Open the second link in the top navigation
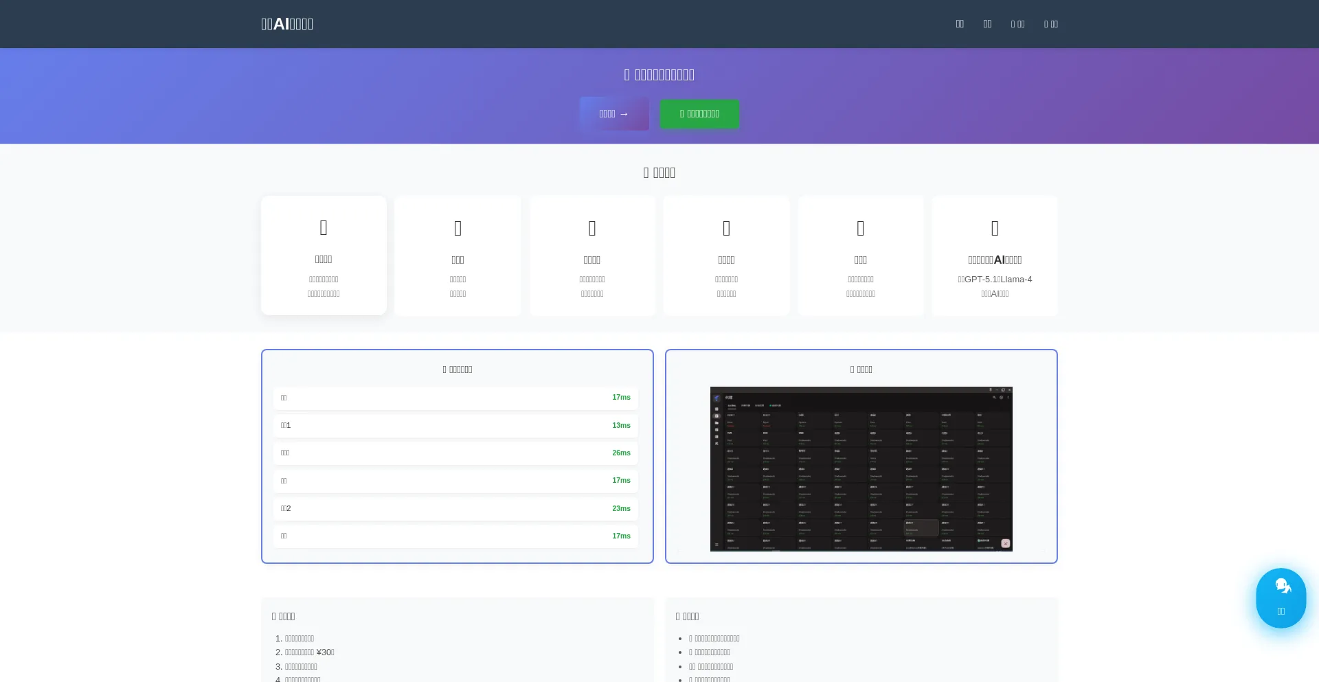Screen dimensions: 1319x682 pyautogui.click(x=987, y=24)
